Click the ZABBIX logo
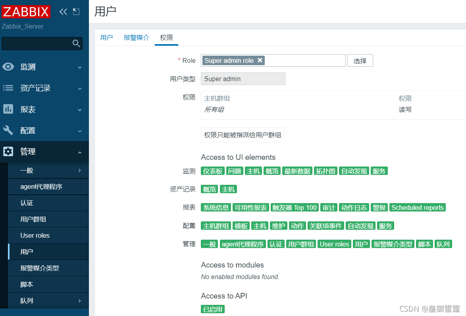Viewport: 466px width, 316px height. [26, 12]
